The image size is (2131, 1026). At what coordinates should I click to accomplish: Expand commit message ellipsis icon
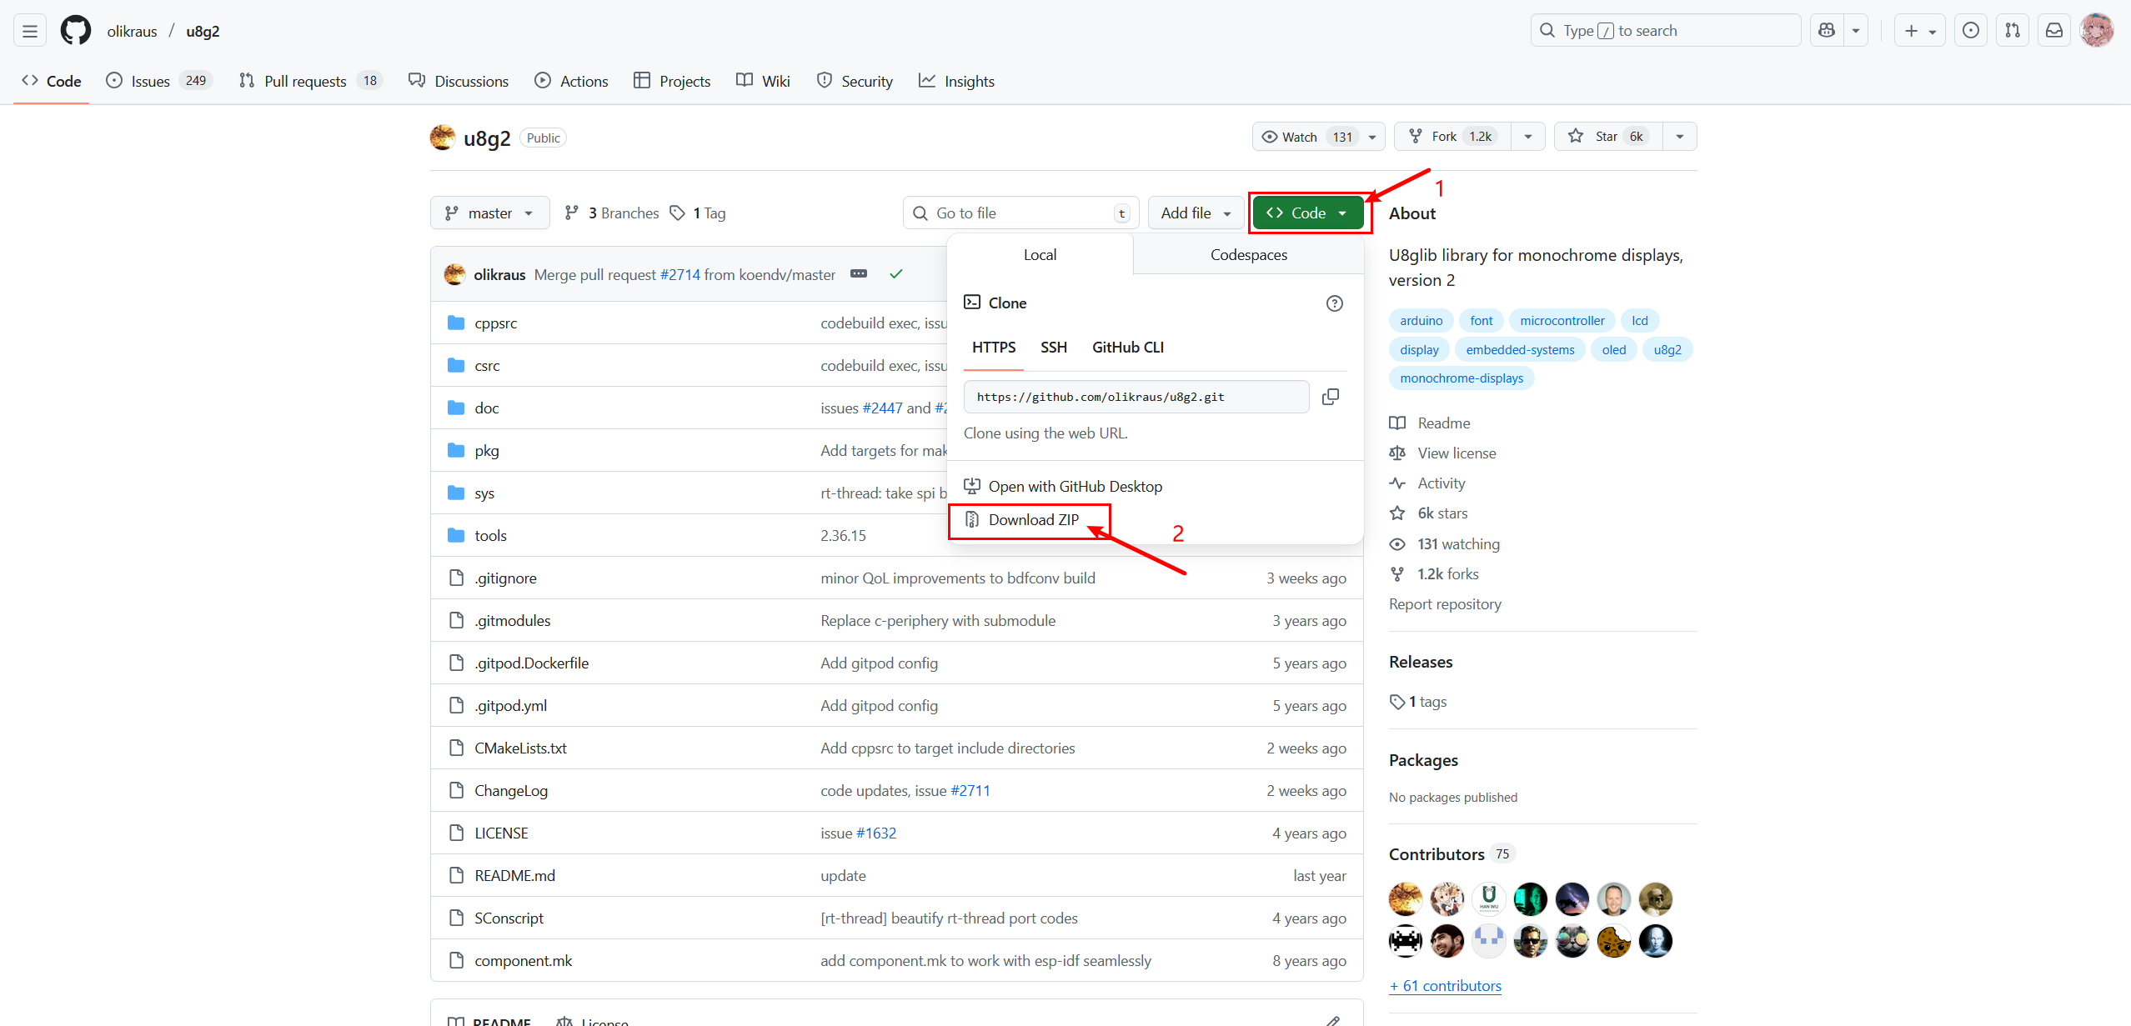[859, 274]
